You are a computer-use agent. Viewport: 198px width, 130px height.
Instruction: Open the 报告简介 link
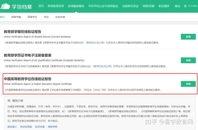pos(12,127)
